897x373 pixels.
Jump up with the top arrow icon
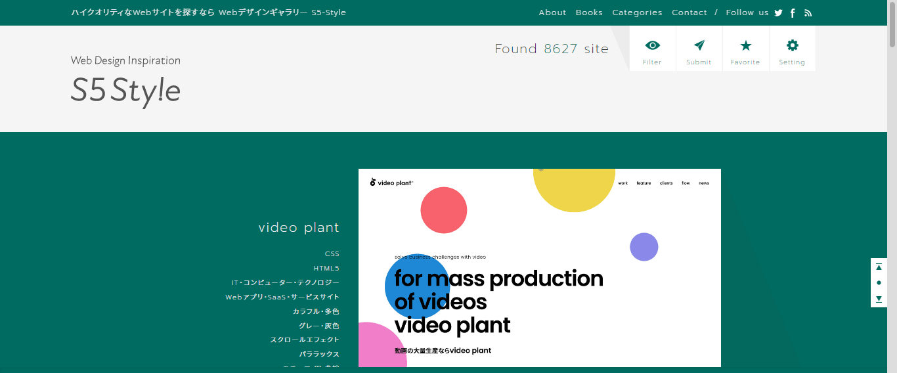[879, 267]
